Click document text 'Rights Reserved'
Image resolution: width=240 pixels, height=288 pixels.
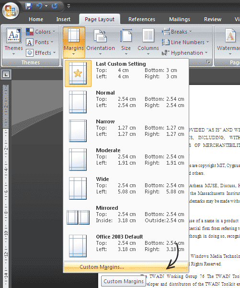[x=206, y=264]
